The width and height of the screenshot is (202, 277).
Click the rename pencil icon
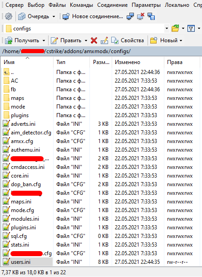[x=104, y=40]
